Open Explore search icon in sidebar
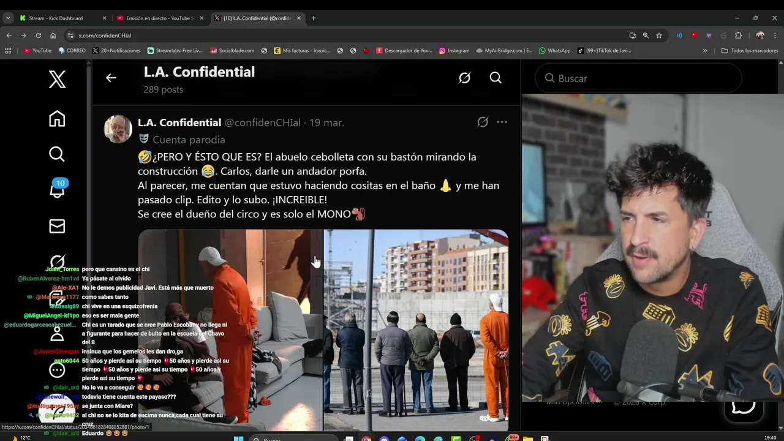This screenshot has height=441, width=784. [x=57, y=154]
